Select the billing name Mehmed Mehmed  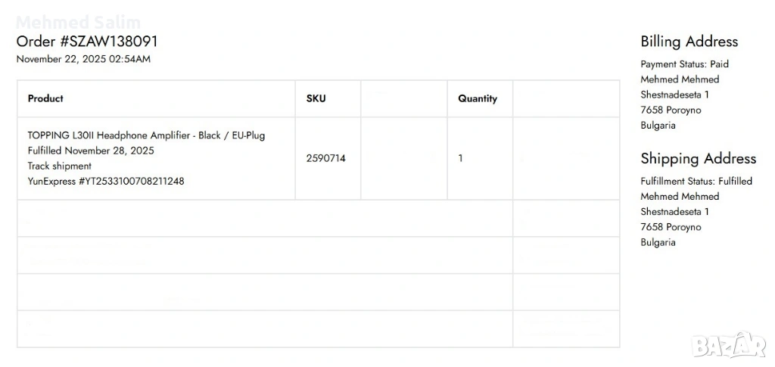click(x=680, y=79)
